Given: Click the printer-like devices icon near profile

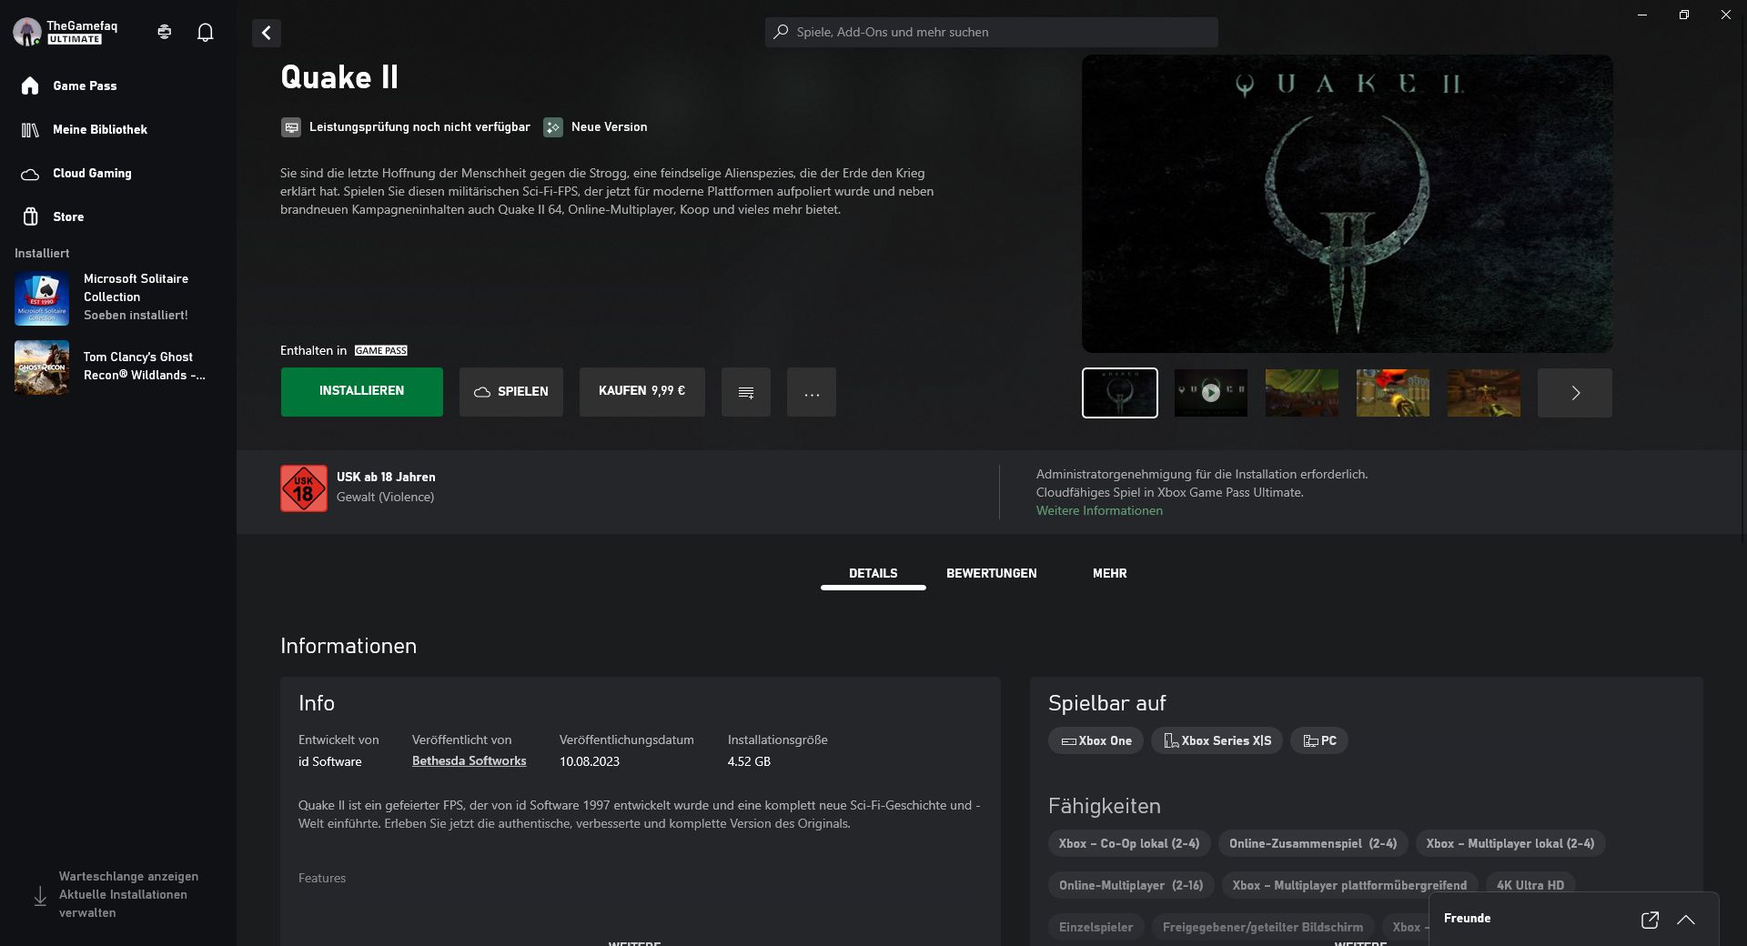Looking at the screenshot, I should (x=164, y=32).
